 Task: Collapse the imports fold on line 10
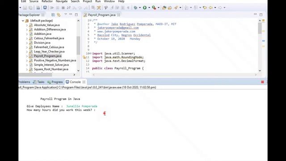click(x=90, y=53)
